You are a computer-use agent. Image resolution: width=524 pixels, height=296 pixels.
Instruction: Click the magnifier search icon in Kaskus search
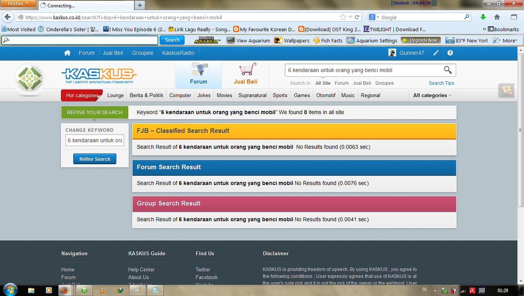pos(448,70)
